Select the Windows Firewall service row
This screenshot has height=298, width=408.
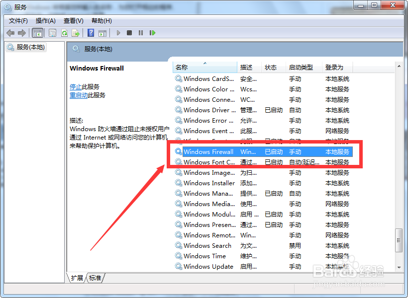(x=263, y=151)
